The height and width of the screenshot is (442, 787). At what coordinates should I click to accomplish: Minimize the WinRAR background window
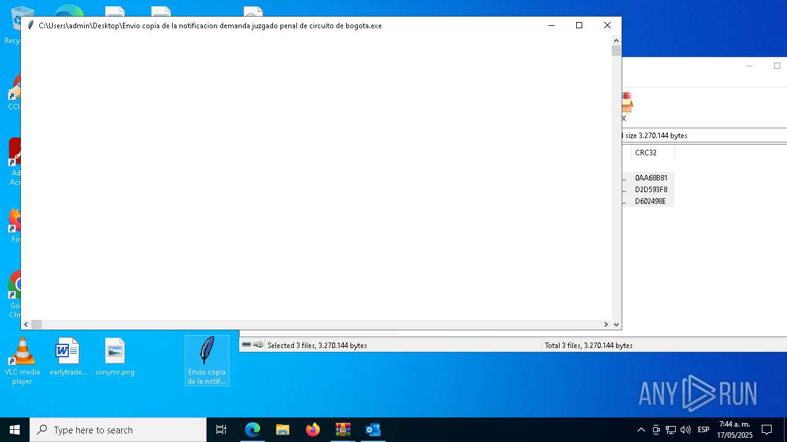[x=749, y=66]
